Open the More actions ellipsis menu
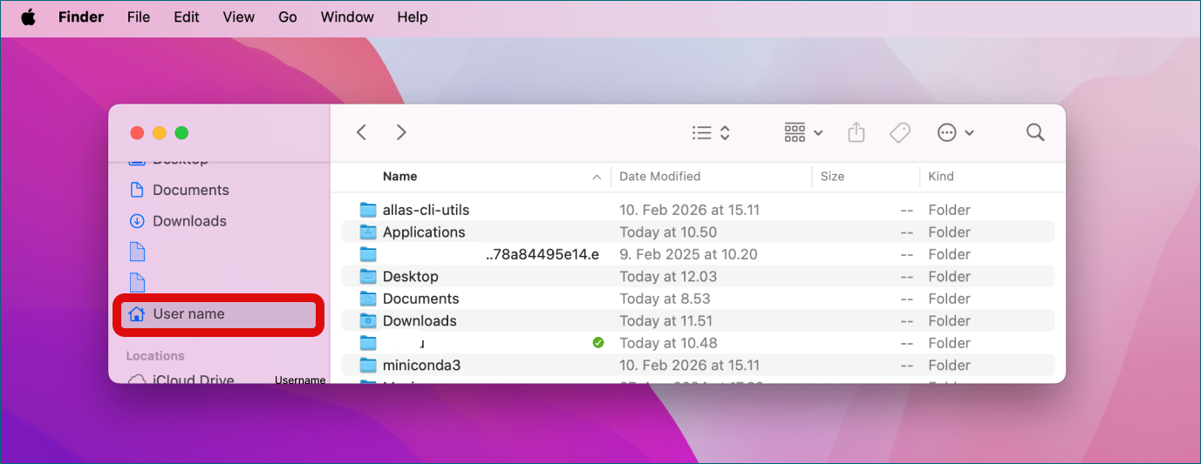The height and width of the screenshot is (464, 1201). 956,132
